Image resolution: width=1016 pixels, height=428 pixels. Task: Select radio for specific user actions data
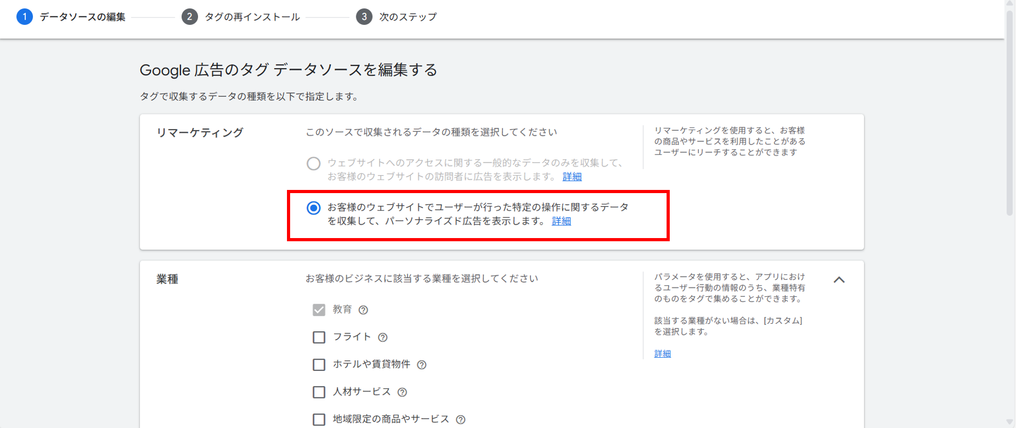[313, 208]
